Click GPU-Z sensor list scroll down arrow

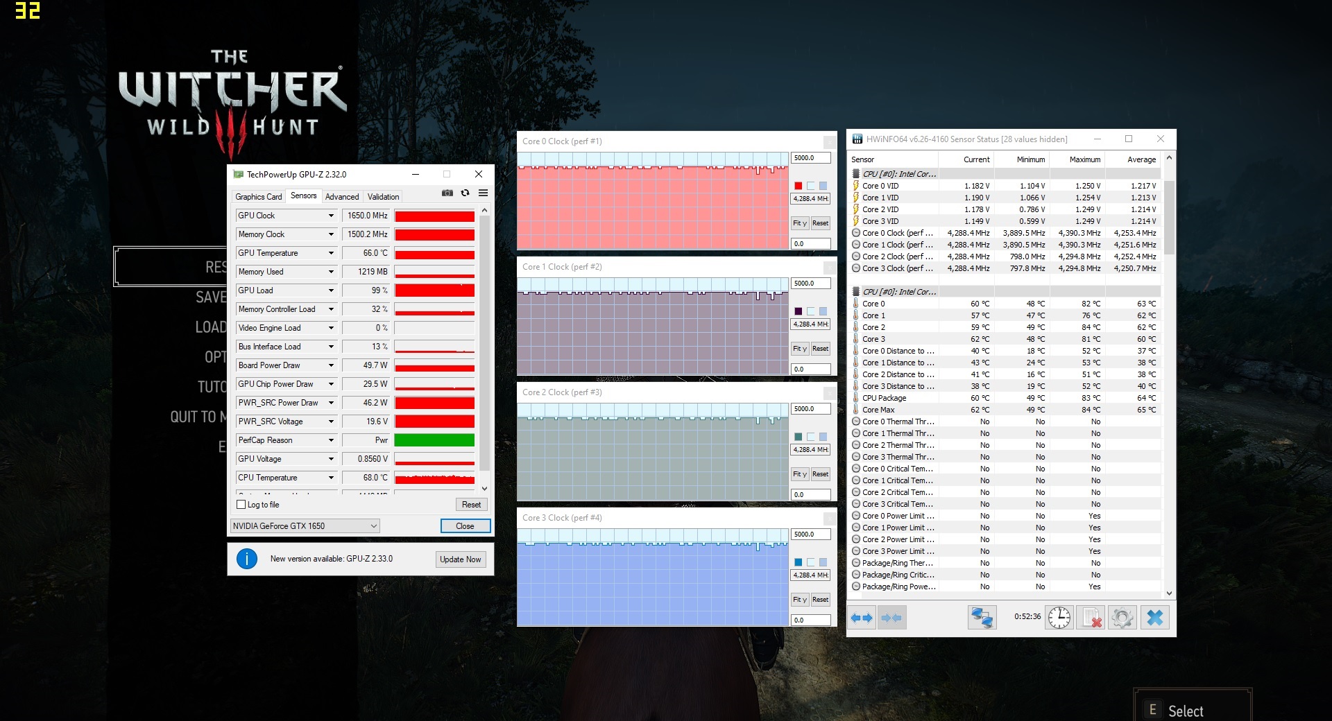(x=484, y=489)
